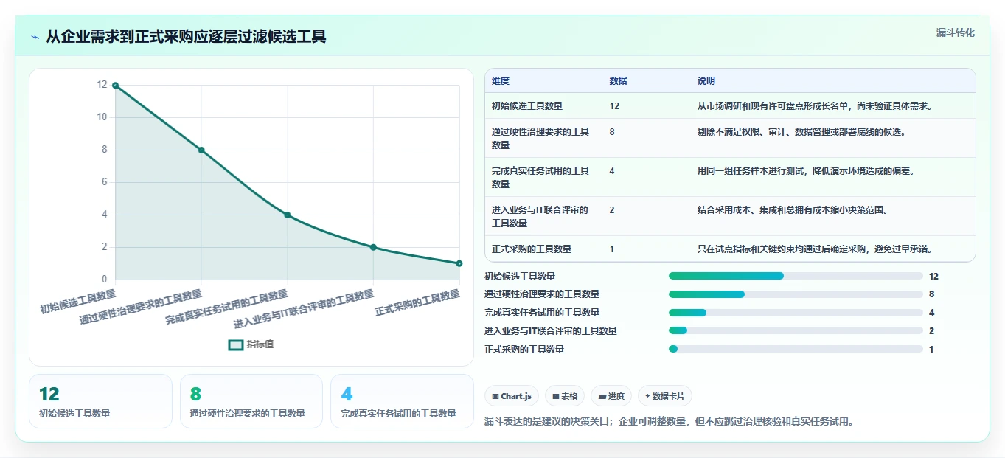Image resolution: width=1005 pixels, height=458 pixels.
Task: Click the 正式采购的工具数量 progress bar
Action: (796, 350)
